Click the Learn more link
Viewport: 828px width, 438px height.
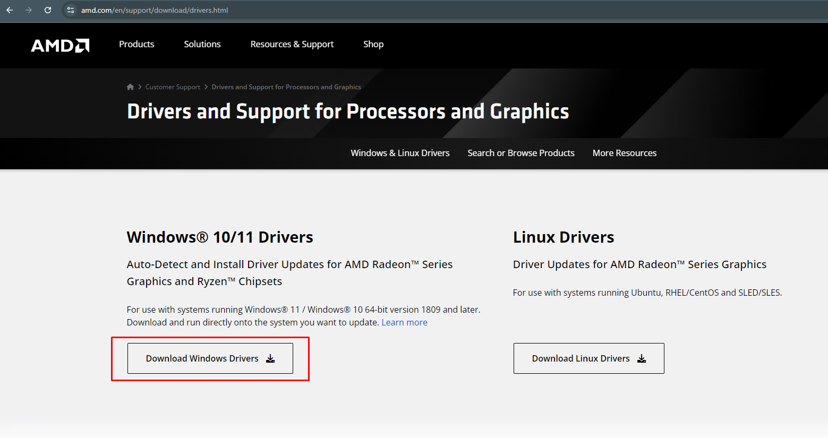(404, 322)
